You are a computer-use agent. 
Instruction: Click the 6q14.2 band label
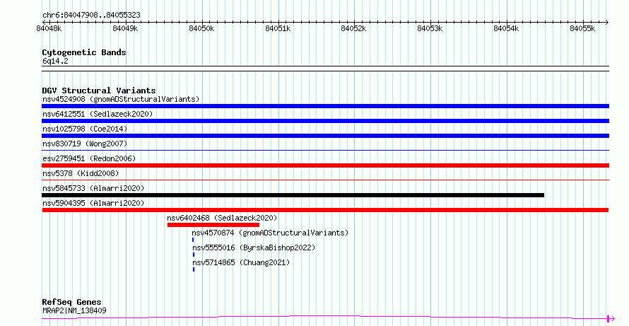(55, 61)
